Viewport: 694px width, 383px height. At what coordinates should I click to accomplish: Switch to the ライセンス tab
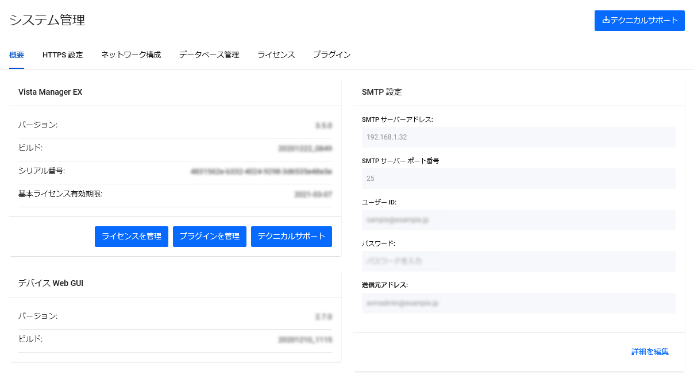click(x=276, y=55)
